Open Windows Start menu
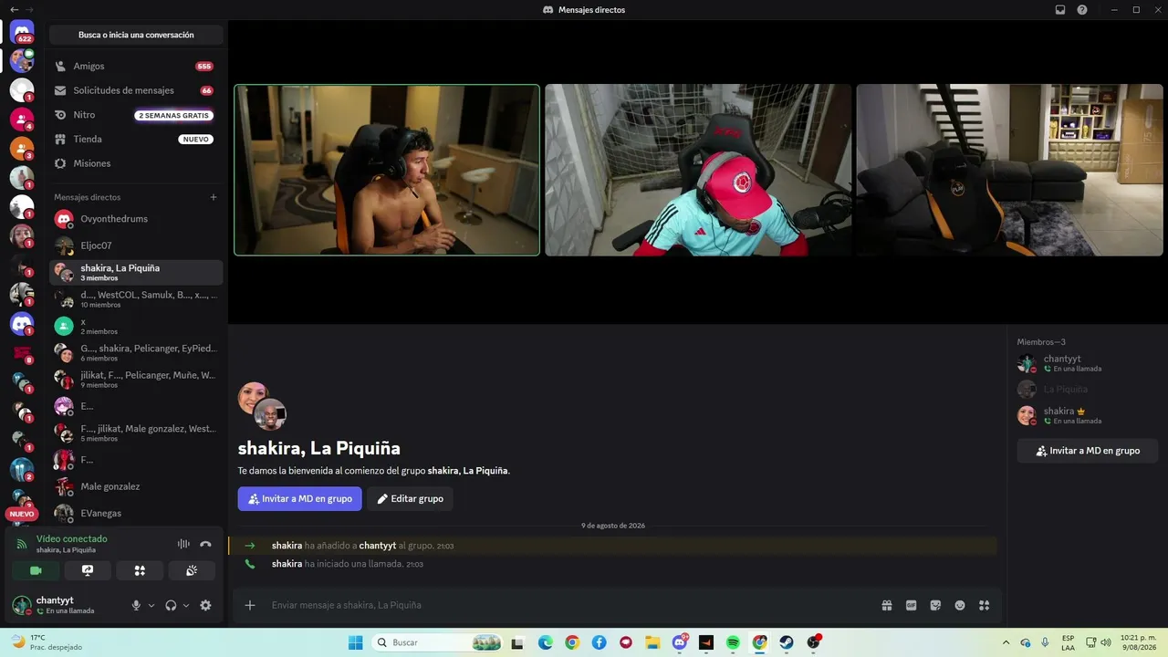 pos(355,642)
